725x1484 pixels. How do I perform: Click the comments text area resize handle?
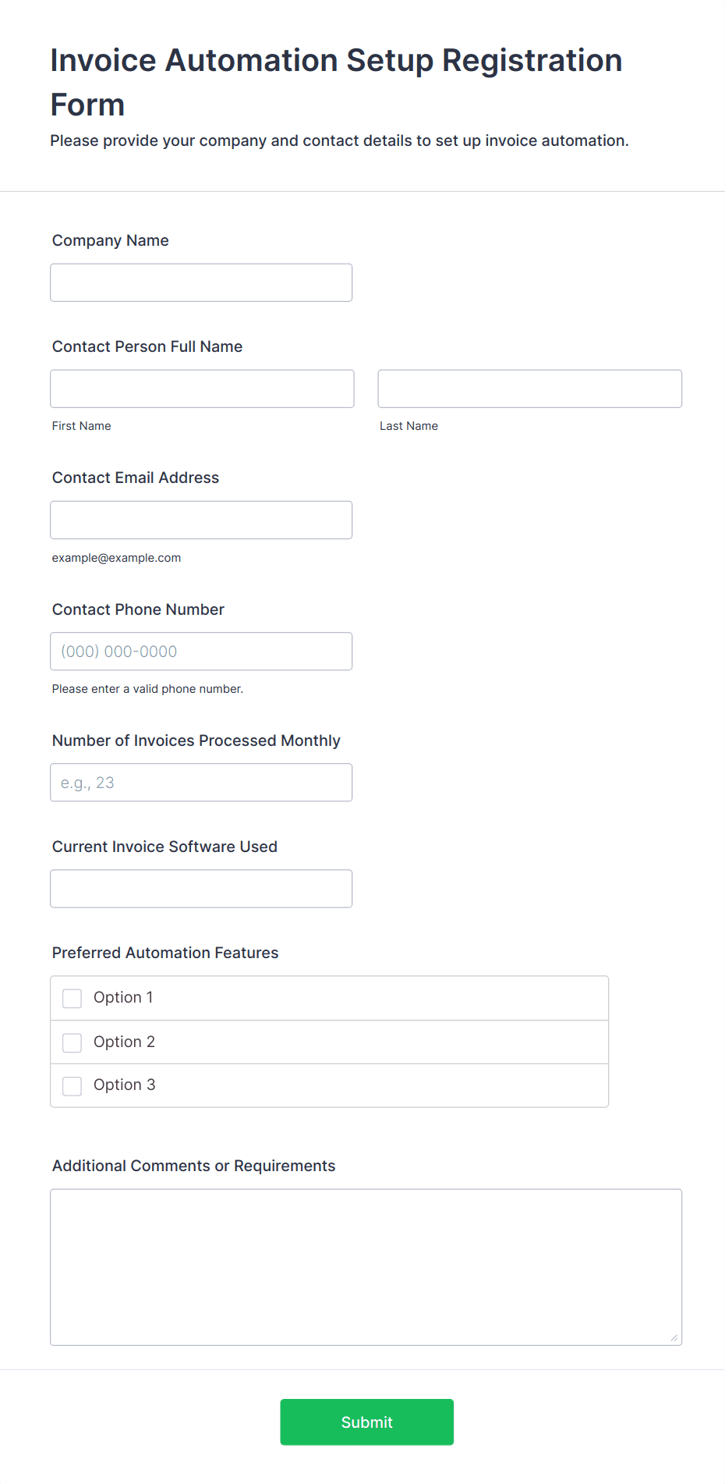[674, 1337]
